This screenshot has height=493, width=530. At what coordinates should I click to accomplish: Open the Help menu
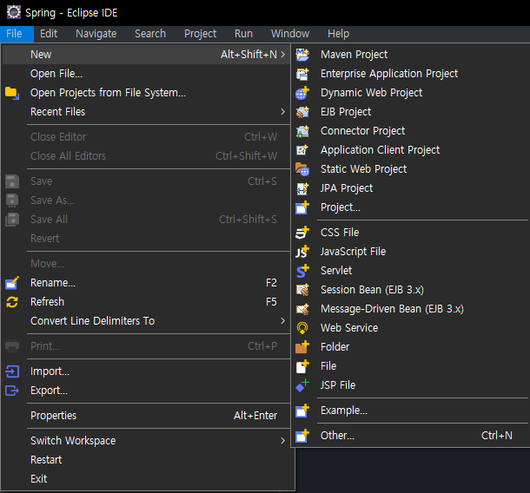[x=338, y=34]
